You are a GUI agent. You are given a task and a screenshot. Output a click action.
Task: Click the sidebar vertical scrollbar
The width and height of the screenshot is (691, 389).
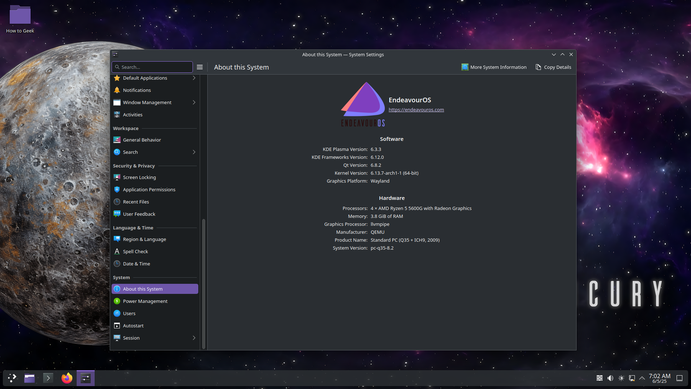click(204, 284)
